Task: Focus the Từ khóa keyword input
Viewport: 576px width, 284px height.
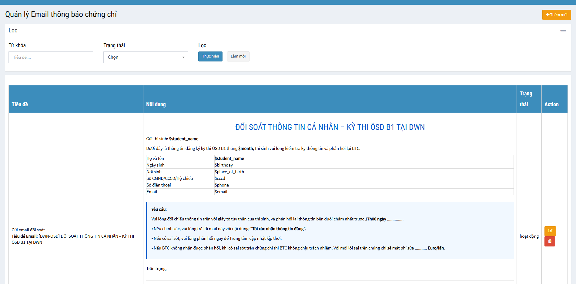Action: (x=51, y=57)
